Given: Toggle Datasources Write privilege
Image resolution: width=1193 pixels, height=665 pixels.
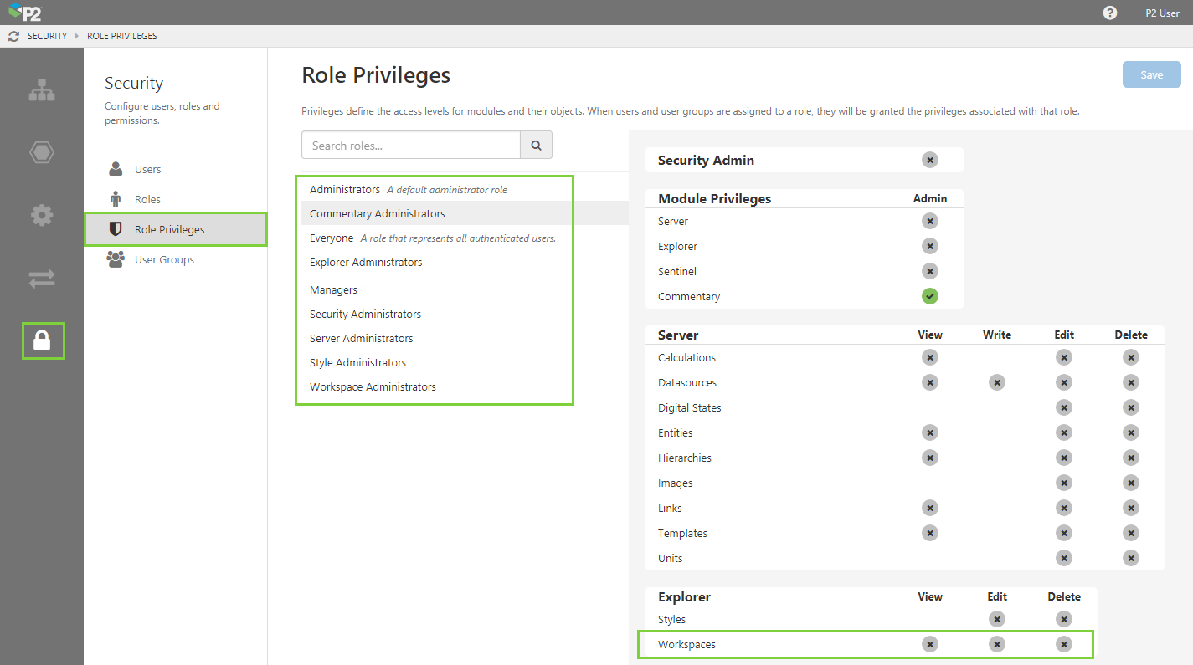Looking at the screenshot, I should (x=996, y=382).
